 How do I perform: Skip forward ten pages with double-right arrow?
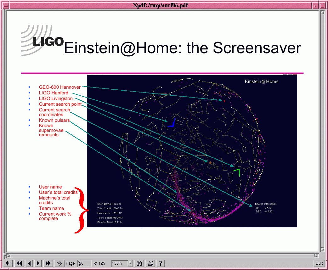click(48, 263)
